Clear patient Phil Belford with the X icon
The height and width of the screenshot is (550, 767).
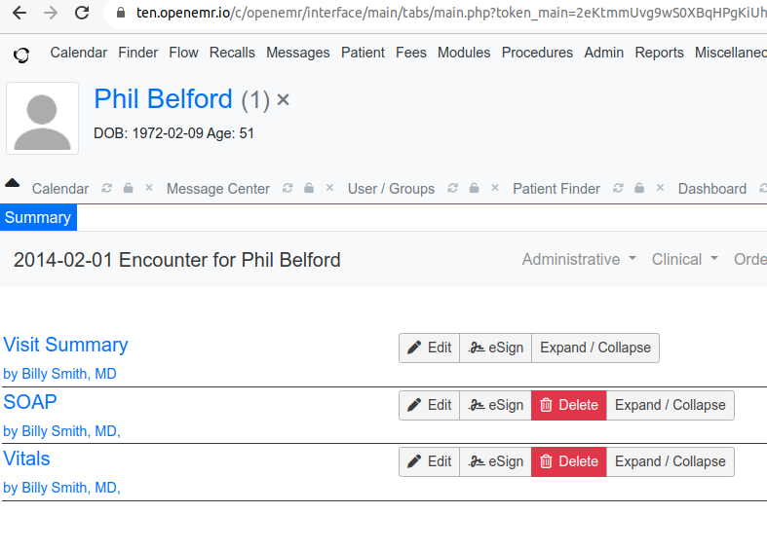coord(283,100)
